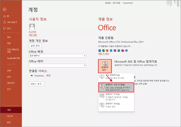The width and height of the screenshot is (181, 127).
Task: Open Export (내보내기) in the sidebar
Action: [11, 83]
